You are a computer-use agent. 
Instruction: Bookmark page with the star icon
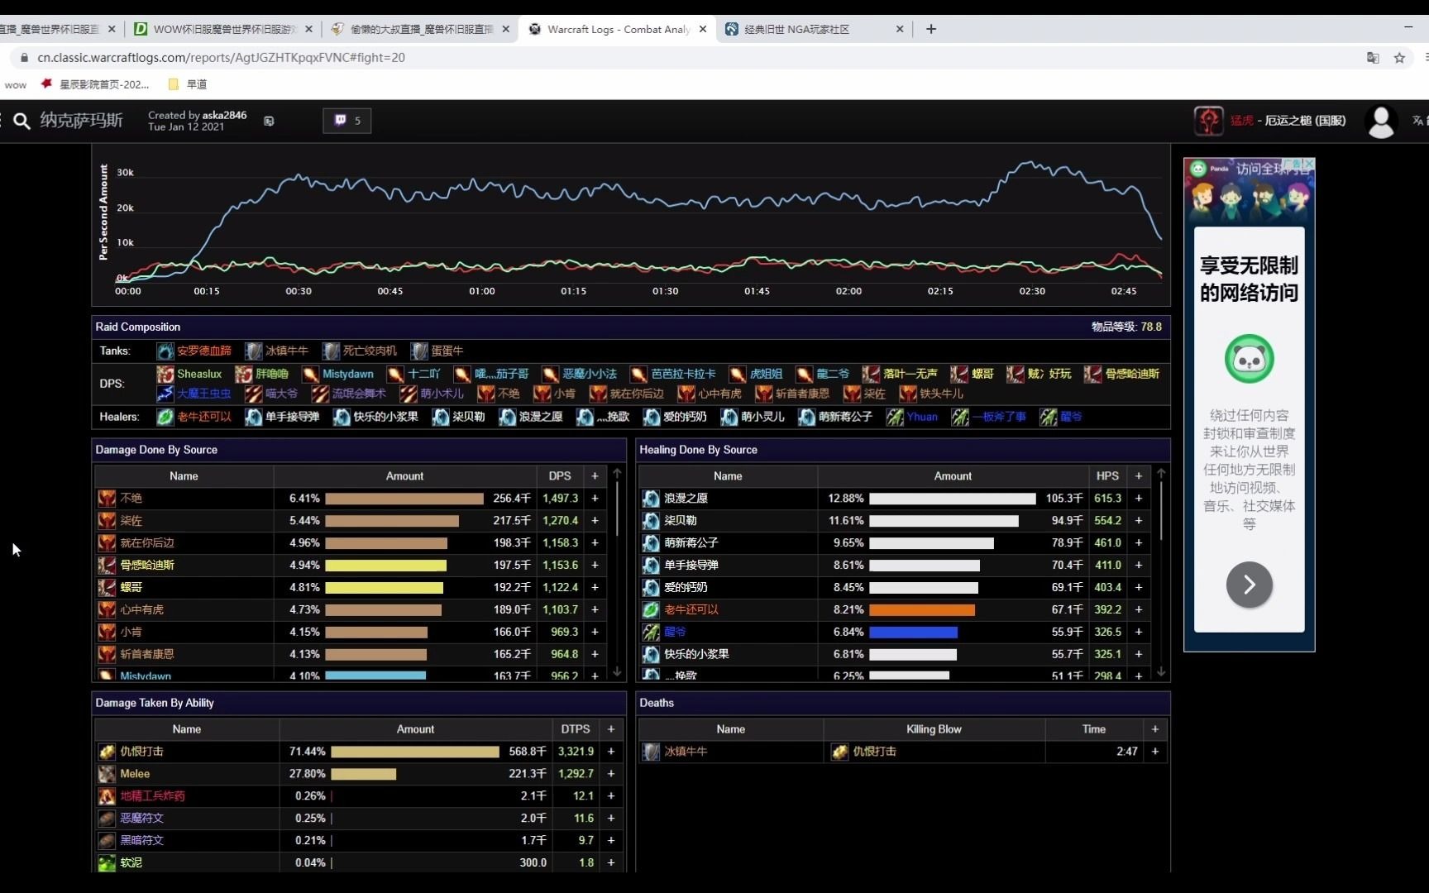point(1399,58)
